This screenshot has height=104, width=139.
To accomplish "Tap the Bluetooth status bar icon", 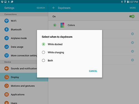I will point(122,2).
